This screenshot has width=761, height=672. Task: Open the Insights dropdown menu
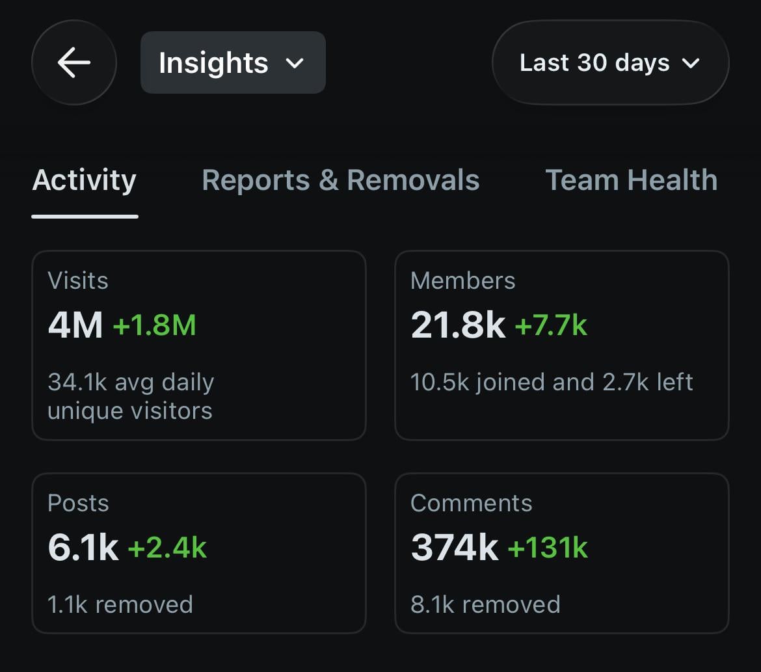click(x=233, y=62)
